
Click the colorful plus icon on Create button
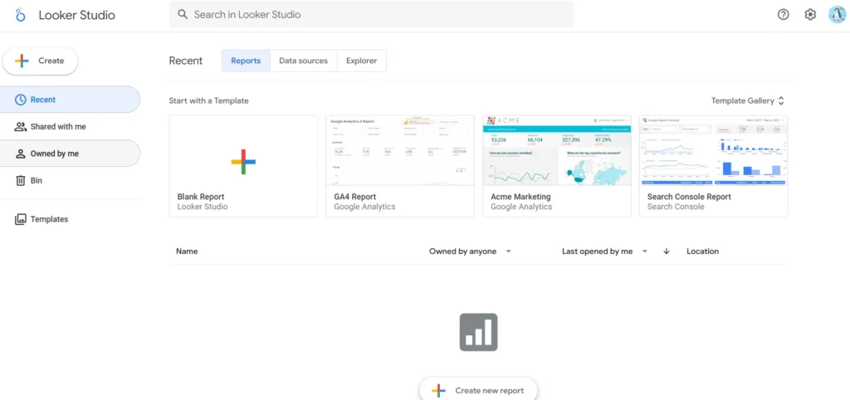(x=22, y=61)
